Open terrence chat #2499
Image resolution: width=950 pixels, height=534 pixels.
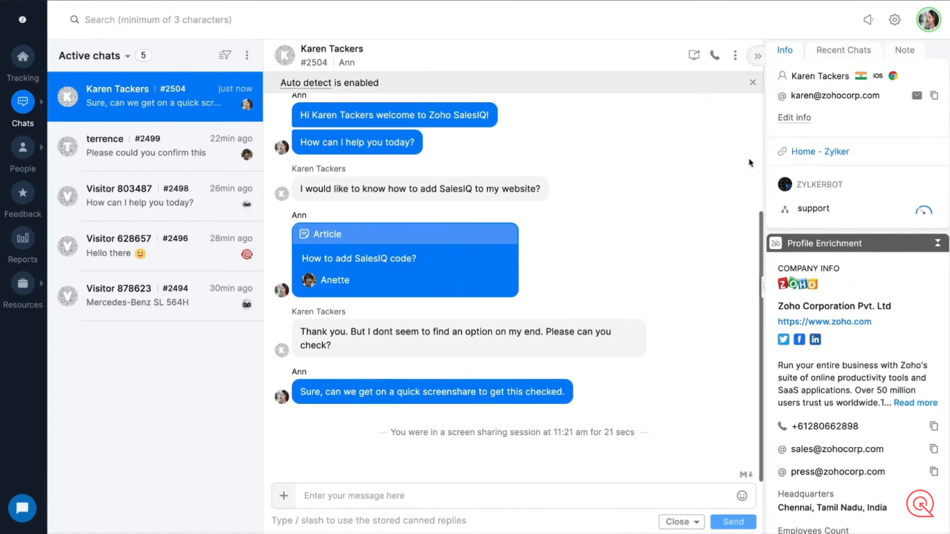click(155, 146)
